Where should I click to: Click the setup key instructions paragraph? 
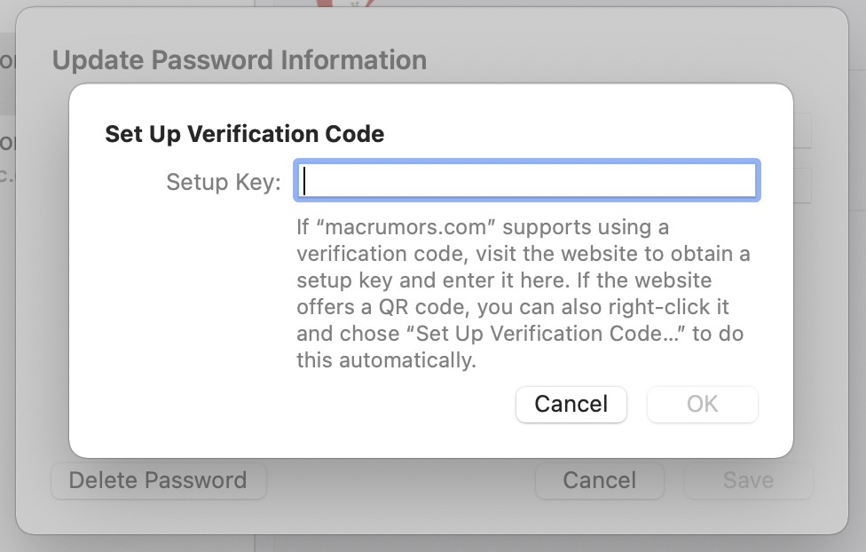tap(524, 294)
